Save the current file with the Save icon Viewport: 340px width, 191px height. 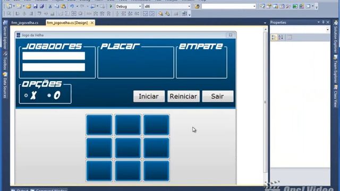tap(35, 6)
